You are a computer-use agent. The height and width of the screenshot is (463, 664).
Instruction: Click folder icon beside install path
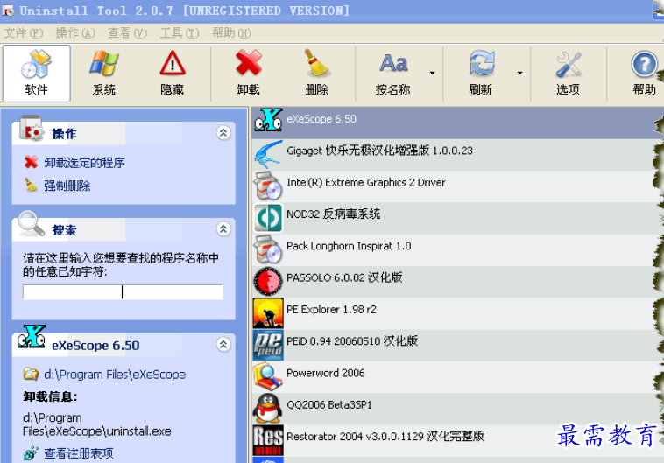coord(31,374)
